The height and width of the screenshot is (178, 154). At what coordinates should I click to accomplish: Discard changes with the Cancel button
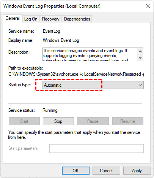click(106, 171)
